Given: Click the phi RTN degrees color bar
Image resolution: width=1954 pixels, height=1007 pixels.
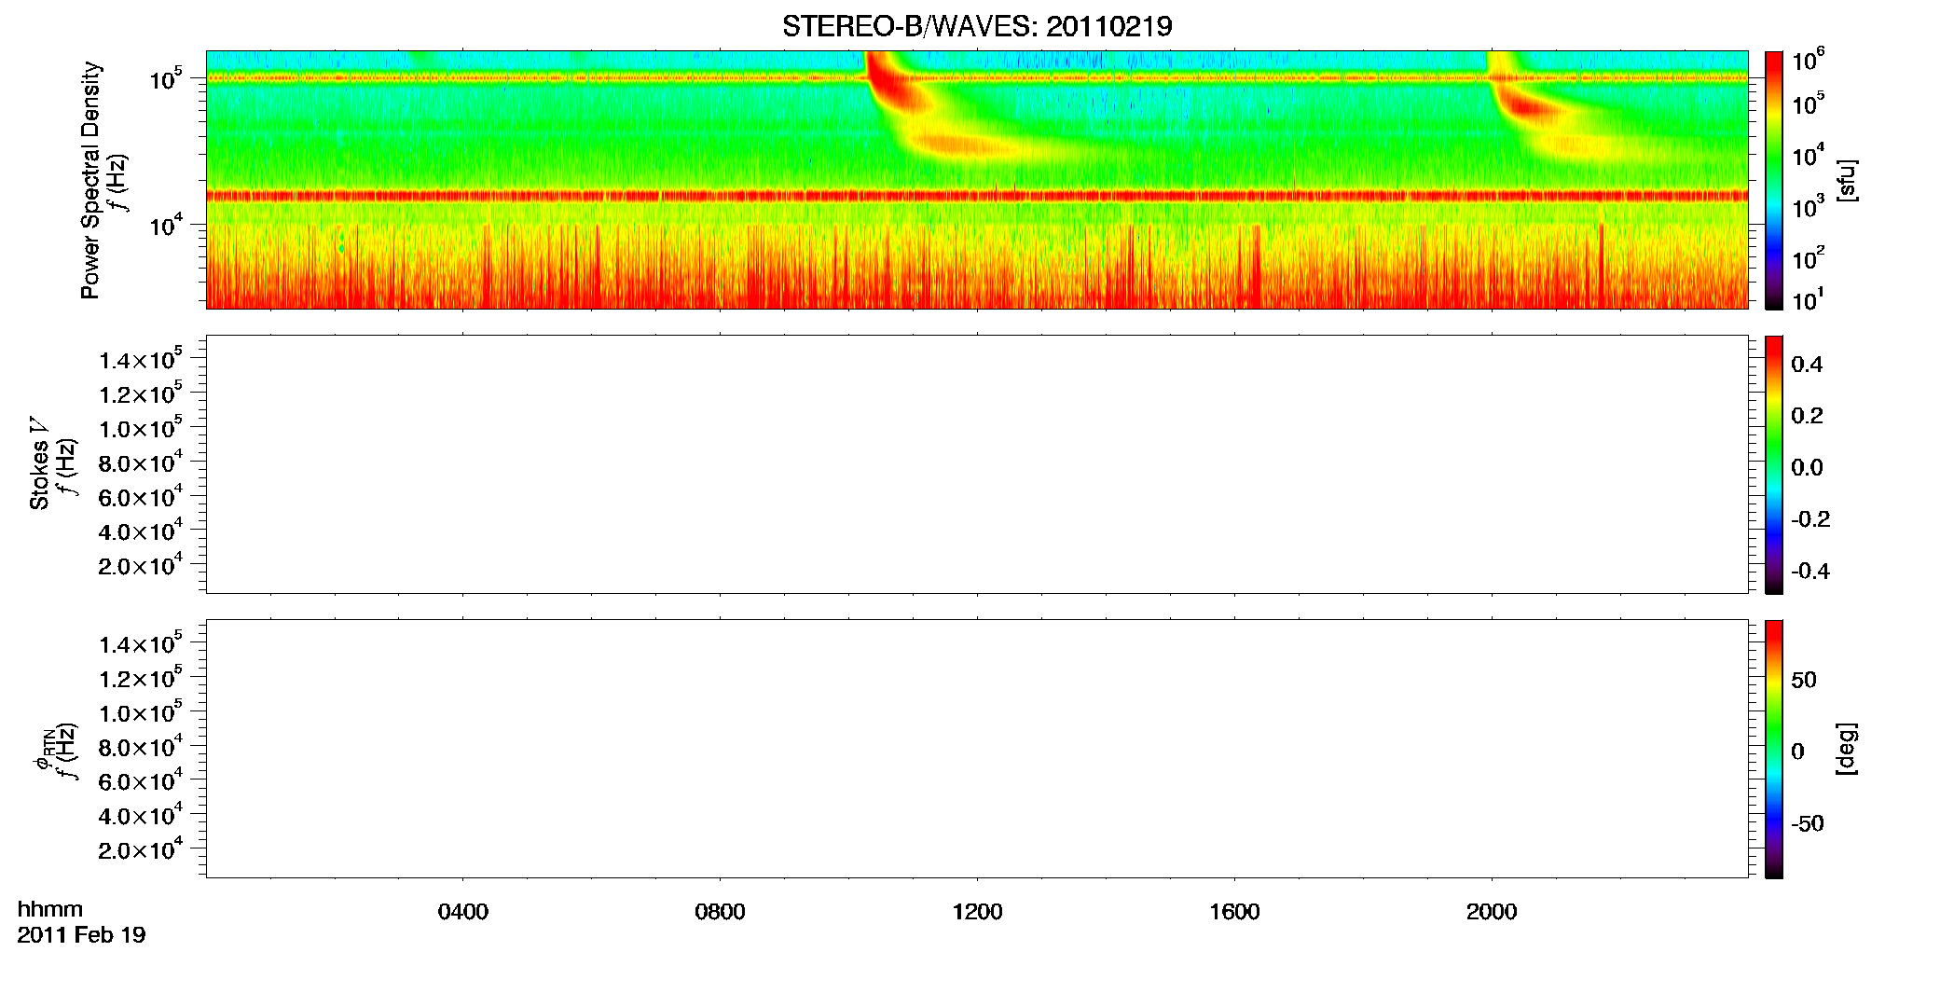Looking at the screenshot, I should point(1773,749).
